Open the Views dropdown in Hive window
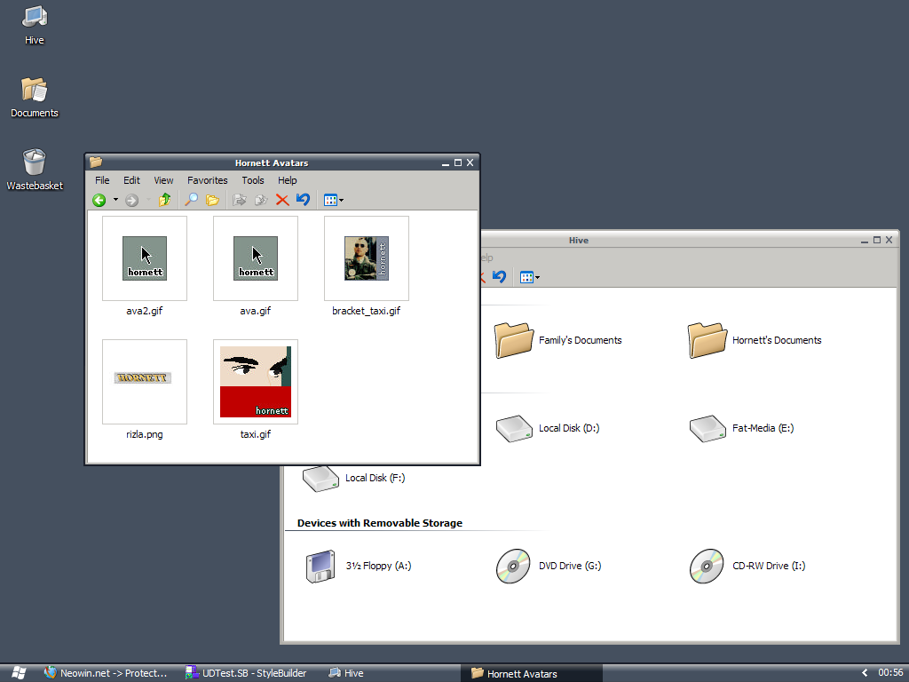 [530, 278]
